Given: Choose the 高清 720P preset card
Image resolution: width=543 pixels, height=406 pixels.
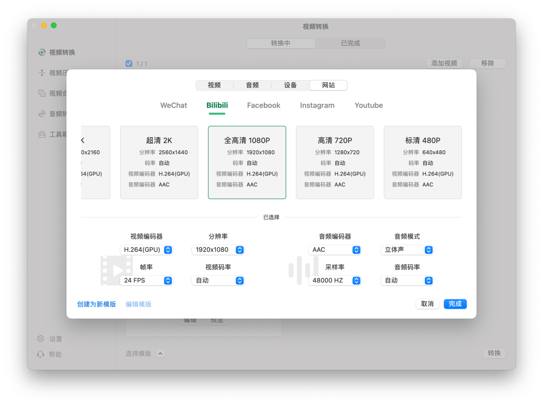Looking at the screenshot, I should 335,162.
